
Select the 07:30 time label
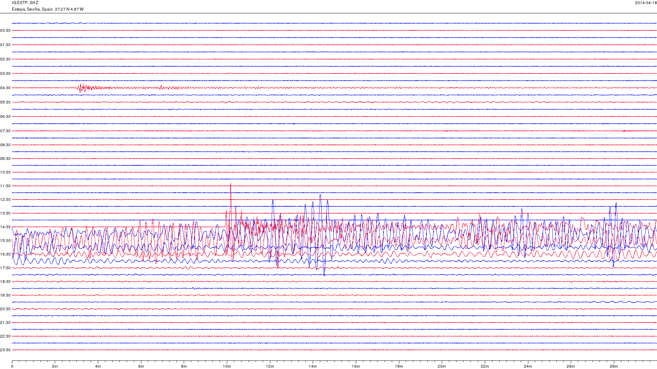[5, 131]
